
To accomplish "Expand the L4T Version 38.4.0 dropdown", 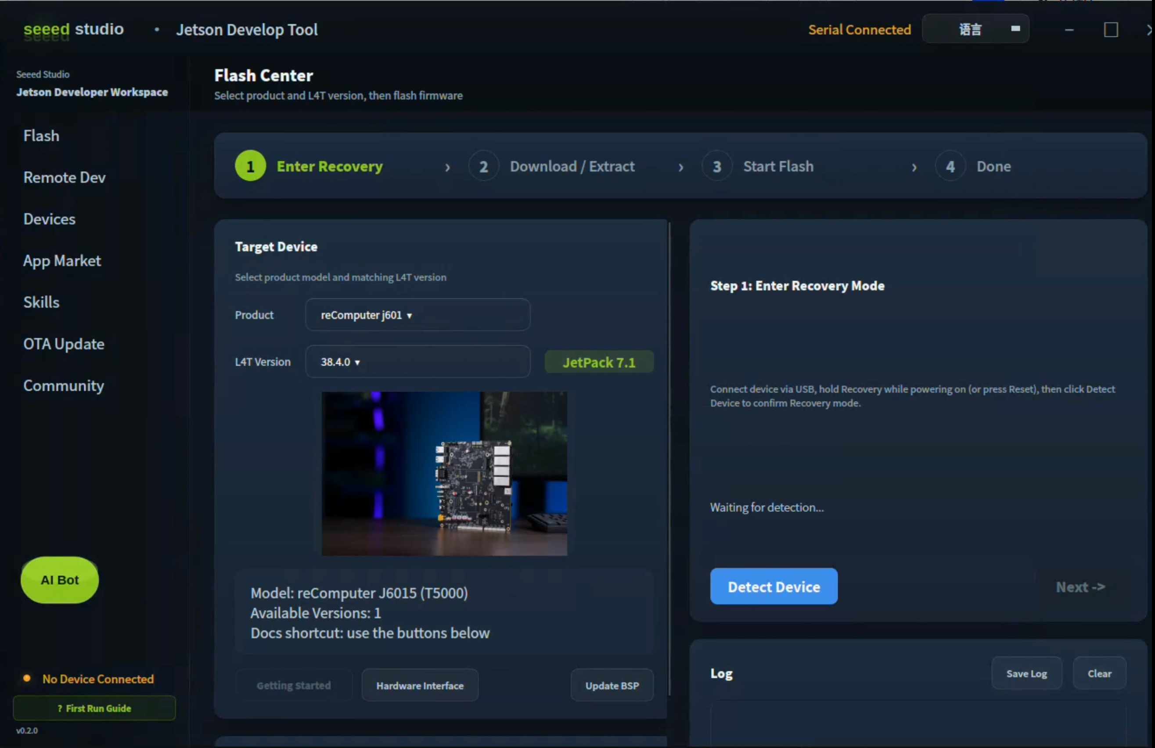I will [x=418, y=362].
